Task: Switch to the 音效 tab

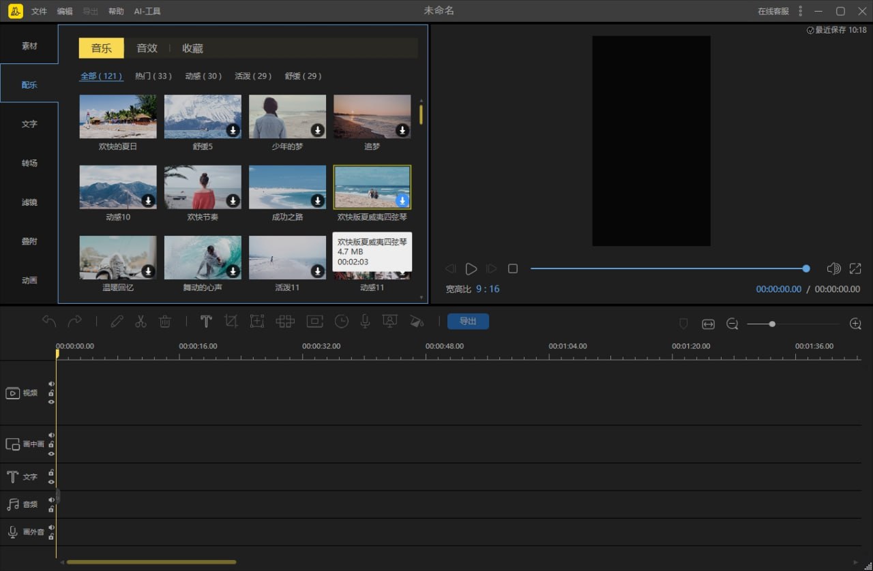Action: pos(147,48)
